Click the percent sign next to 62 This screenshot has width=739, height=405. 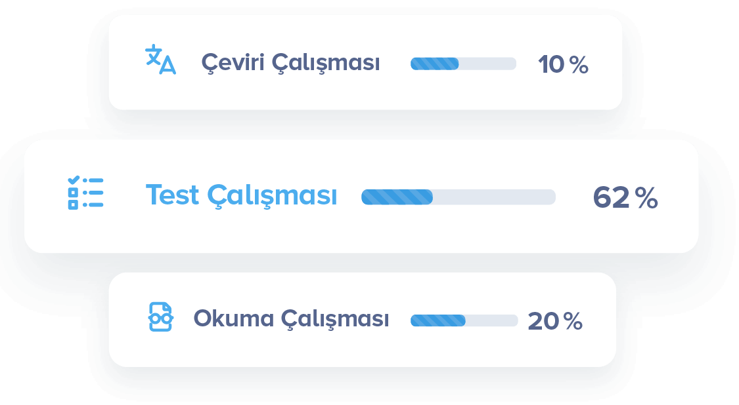click(646, 199)
